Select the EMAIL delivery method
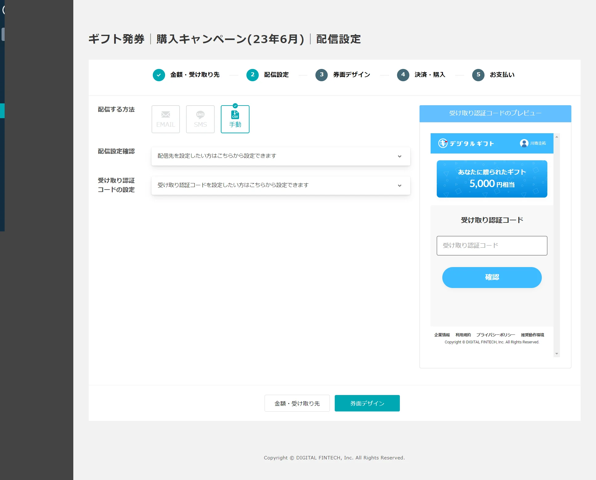Screen dimensions: 596x480 (166, 119)
